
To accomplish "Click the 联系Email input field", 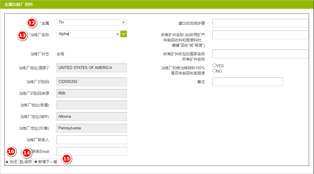I will [92, 151].
